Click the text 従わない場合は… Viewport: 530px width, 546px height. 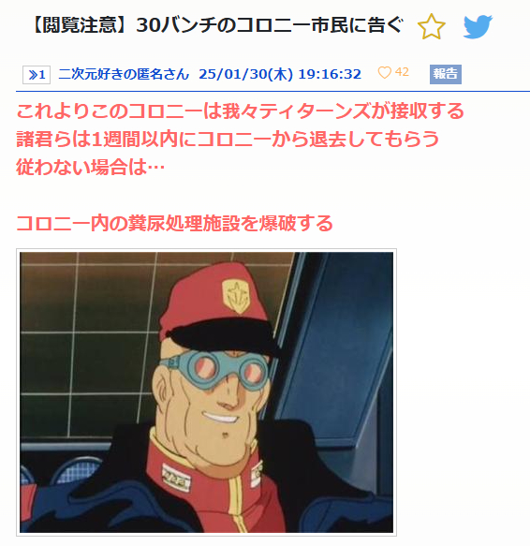[90, 167]
